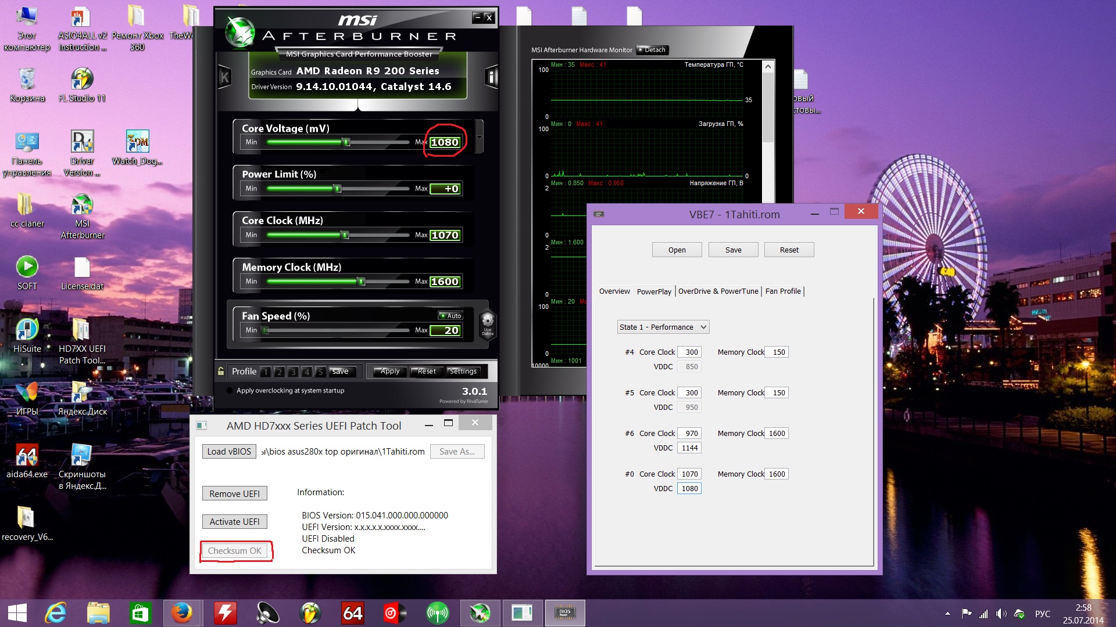This screenshot has width=1116, height=627.
Task: Select profile slot 1
Action: (265, 372)
